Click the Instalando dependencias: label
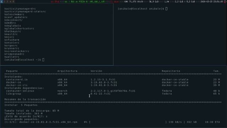The image size is (227, 128). click(24, 88)
